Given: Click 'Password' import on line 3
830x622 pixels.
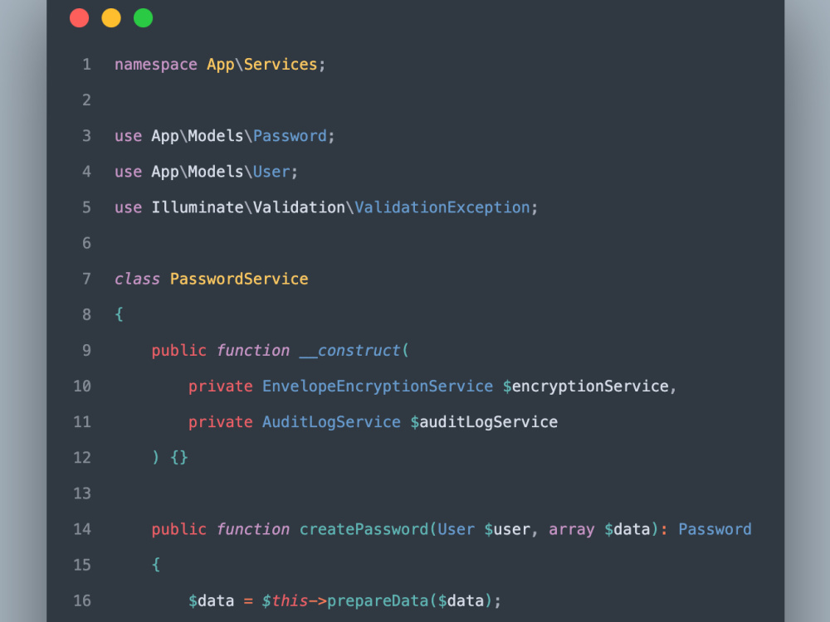Looking at the screenshot, I should (x=290, y=136).
